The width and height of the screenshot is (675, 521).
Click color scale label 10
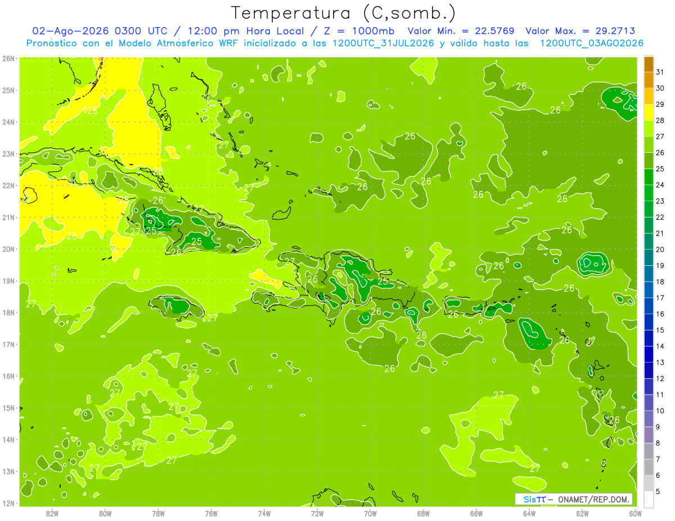coord(660,410)
